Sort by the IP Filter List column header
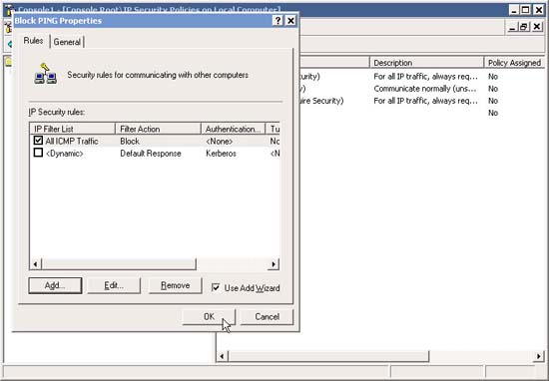 (x=73, y=129)
